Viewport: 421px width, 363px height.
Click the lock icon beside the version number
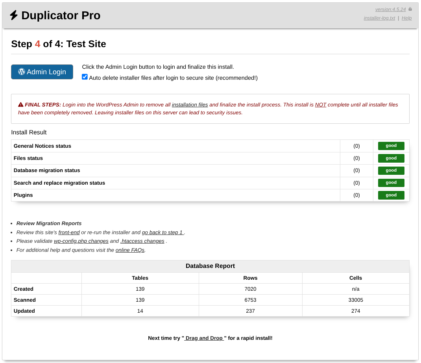[x=410, y=9]
